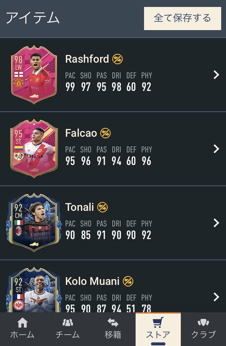Click untradeable icon next to Rashford
The image size is (226, 346).
[118, 59]
